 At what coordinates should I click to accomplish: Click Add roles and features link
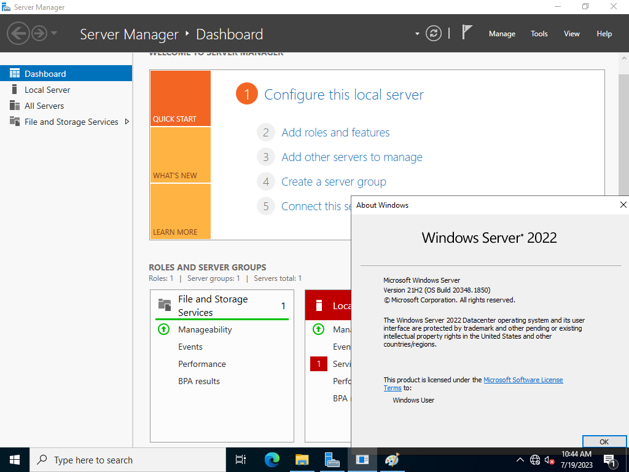pyautogui.click(x=335, y=133)
